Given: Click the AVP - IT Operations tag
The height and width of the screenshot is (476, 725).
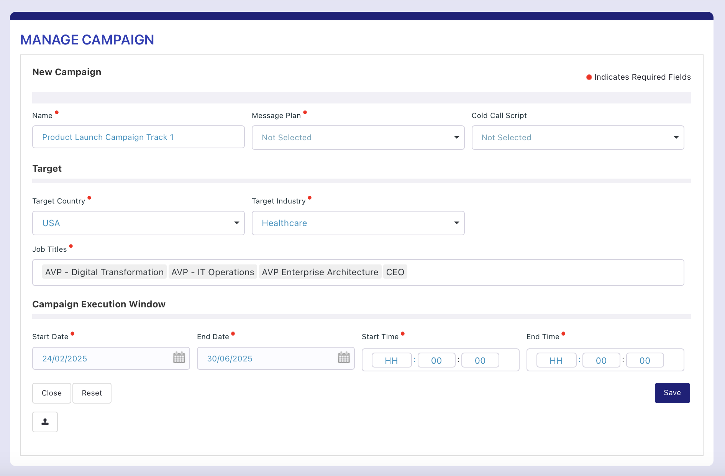Looking at the screenshot, I should click(213, 272).
